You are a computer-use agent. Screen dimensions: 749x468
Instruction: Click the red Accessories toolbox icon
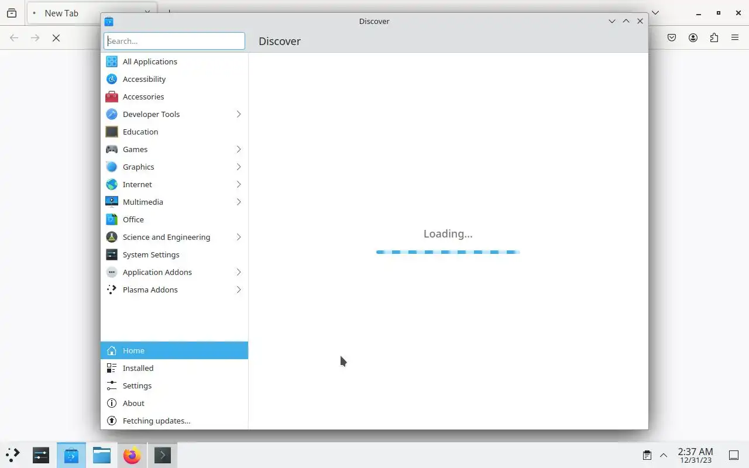[x=111, y=97]
